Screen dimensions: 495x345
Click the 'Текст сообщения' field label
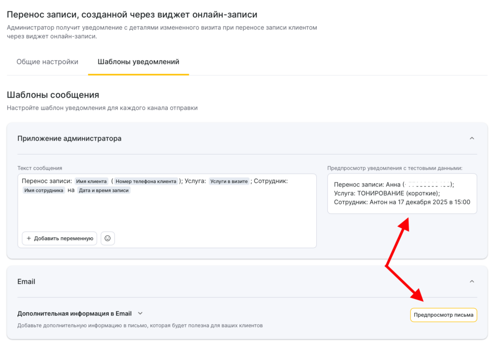click(40, 168)
